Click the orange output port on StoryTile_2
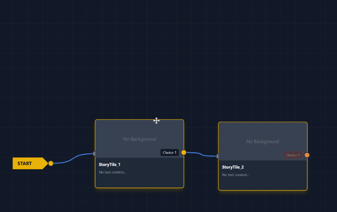 tap(307, 155)
